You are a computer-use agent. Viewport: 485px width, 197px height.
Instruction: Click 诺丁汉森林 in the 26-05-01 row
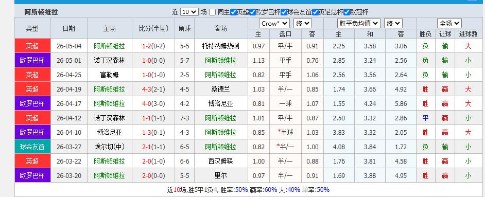pyautogui.click(x=109, y=61)
